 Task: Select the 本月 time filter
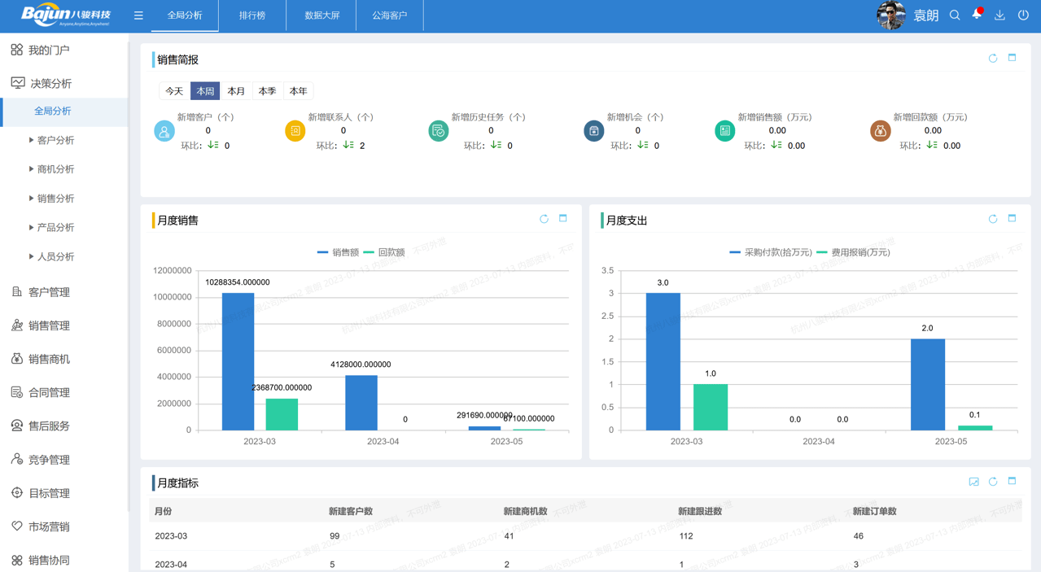pyautogui.click(x=236, y=90)
